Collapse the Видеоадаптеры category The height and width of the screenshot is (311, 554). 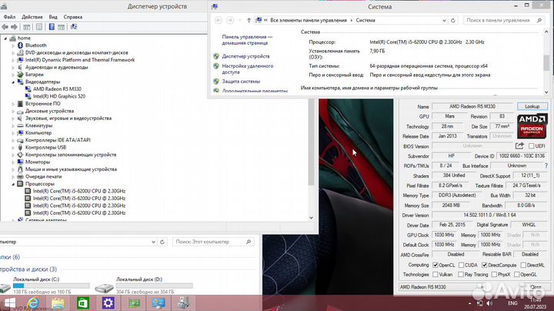(x=13, y=82)
